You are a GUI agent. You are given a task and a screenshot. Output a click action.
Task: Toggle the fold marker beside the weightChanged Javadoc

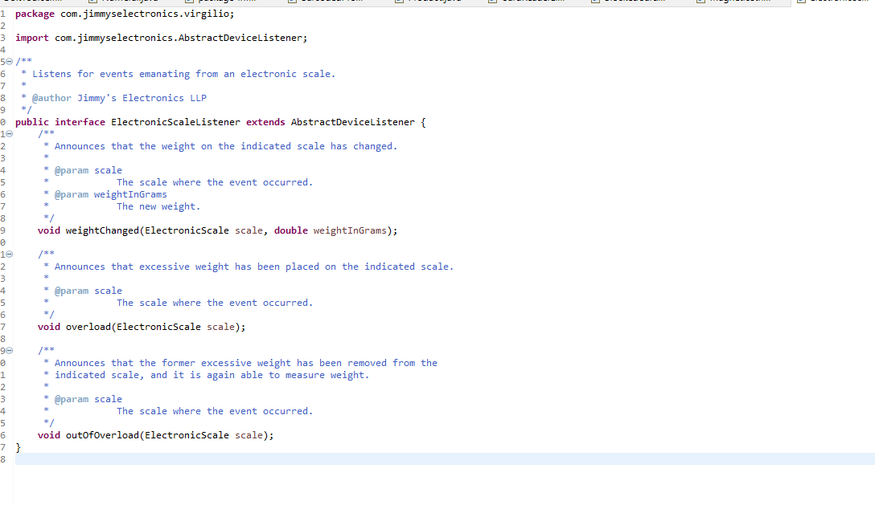8,133
